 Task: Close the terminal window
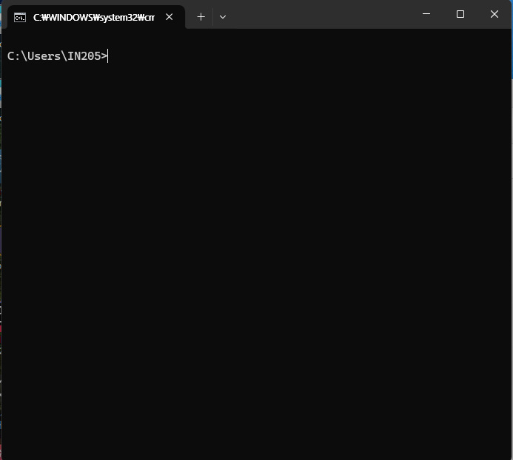click(494, 14)
